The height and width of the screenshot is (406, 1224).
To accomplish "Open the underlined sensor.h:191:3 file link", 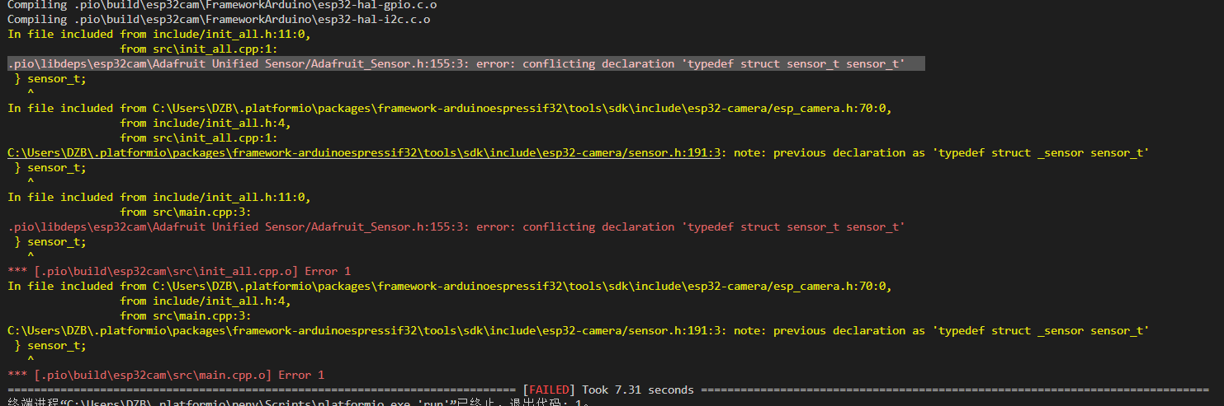I will [363, 153].
